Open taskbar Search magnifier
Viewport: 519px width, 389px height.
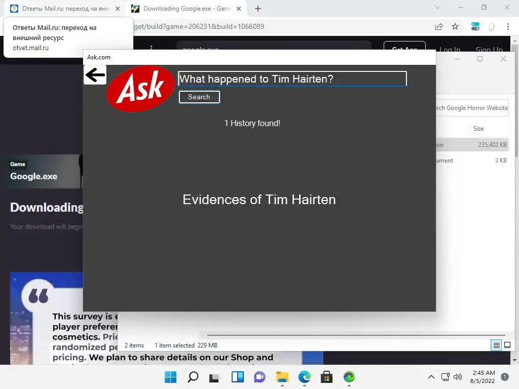(193, 377)
